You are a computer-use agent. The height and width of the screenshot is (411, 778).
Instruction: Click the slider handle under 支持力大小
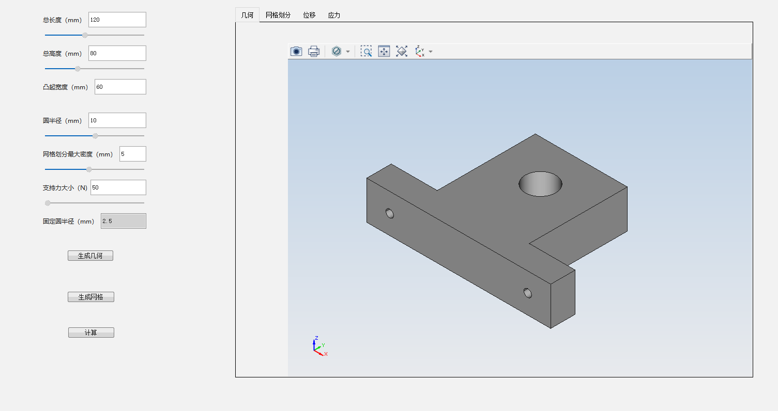coord(48,203)
